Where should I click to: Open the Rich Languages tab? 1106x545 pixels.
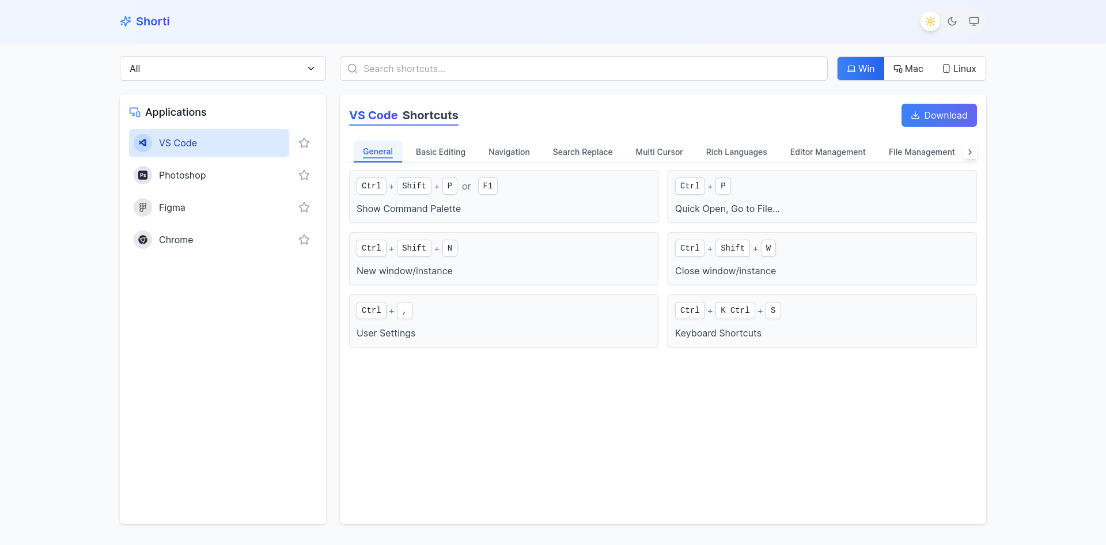(736, 152)
